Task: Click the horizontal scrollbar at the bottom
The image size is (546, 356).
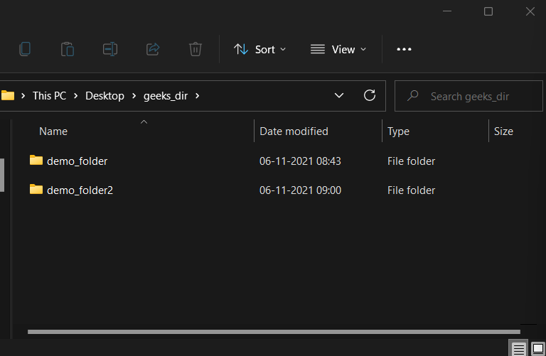Action: pos(274,332)
